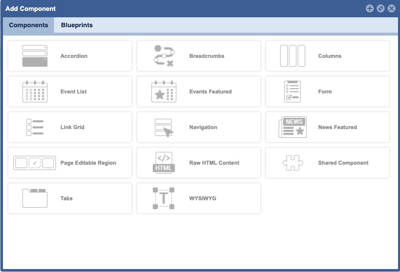The height and width of the screenshot is (272, 400).
Task: Pick the Link Grid icon
Action: pos(35,127)
